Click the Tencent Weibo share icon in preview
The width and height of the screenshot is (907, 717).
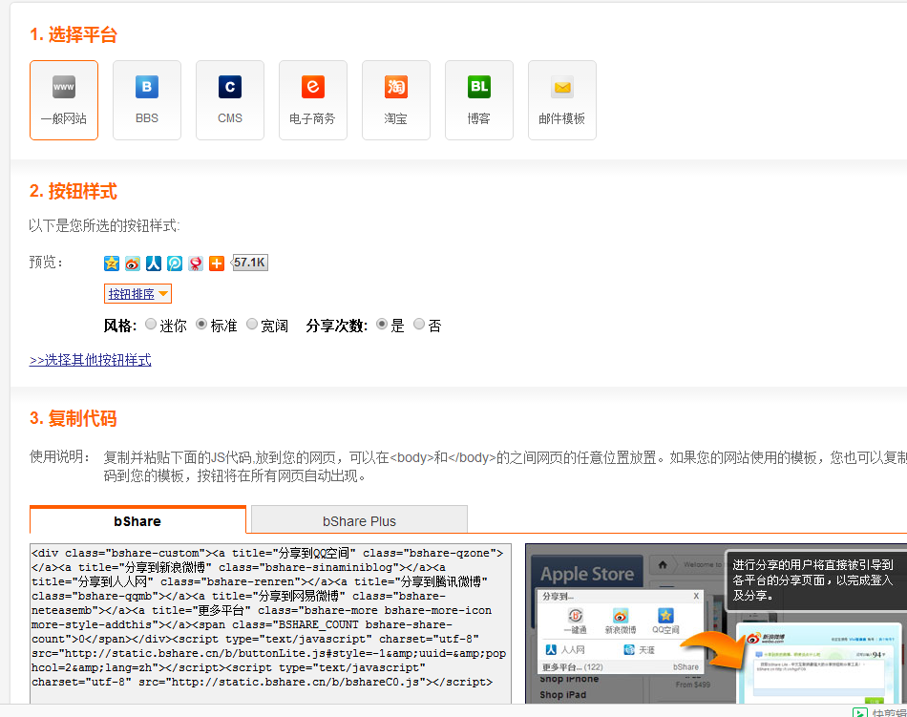pos(175,264)
